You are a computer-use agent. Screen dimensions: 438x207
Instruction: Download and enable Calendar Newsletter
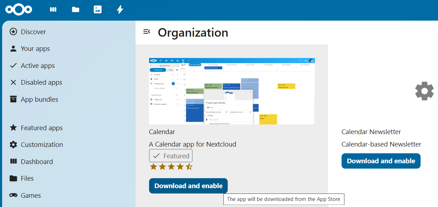click(381, 161)
